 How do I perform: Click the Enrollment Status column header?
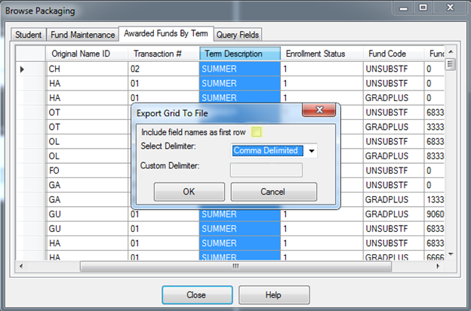(x=322, y=54)
